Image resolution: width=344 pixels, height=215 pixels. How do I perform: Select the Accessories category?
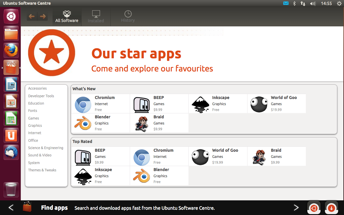click(x=37, y=88)
